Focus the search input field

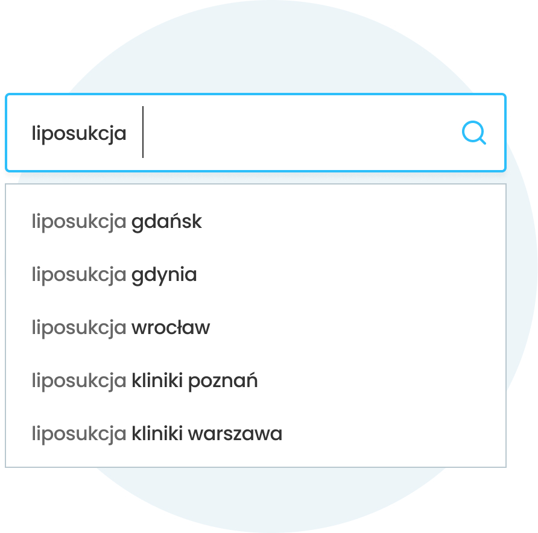[256, 133]
